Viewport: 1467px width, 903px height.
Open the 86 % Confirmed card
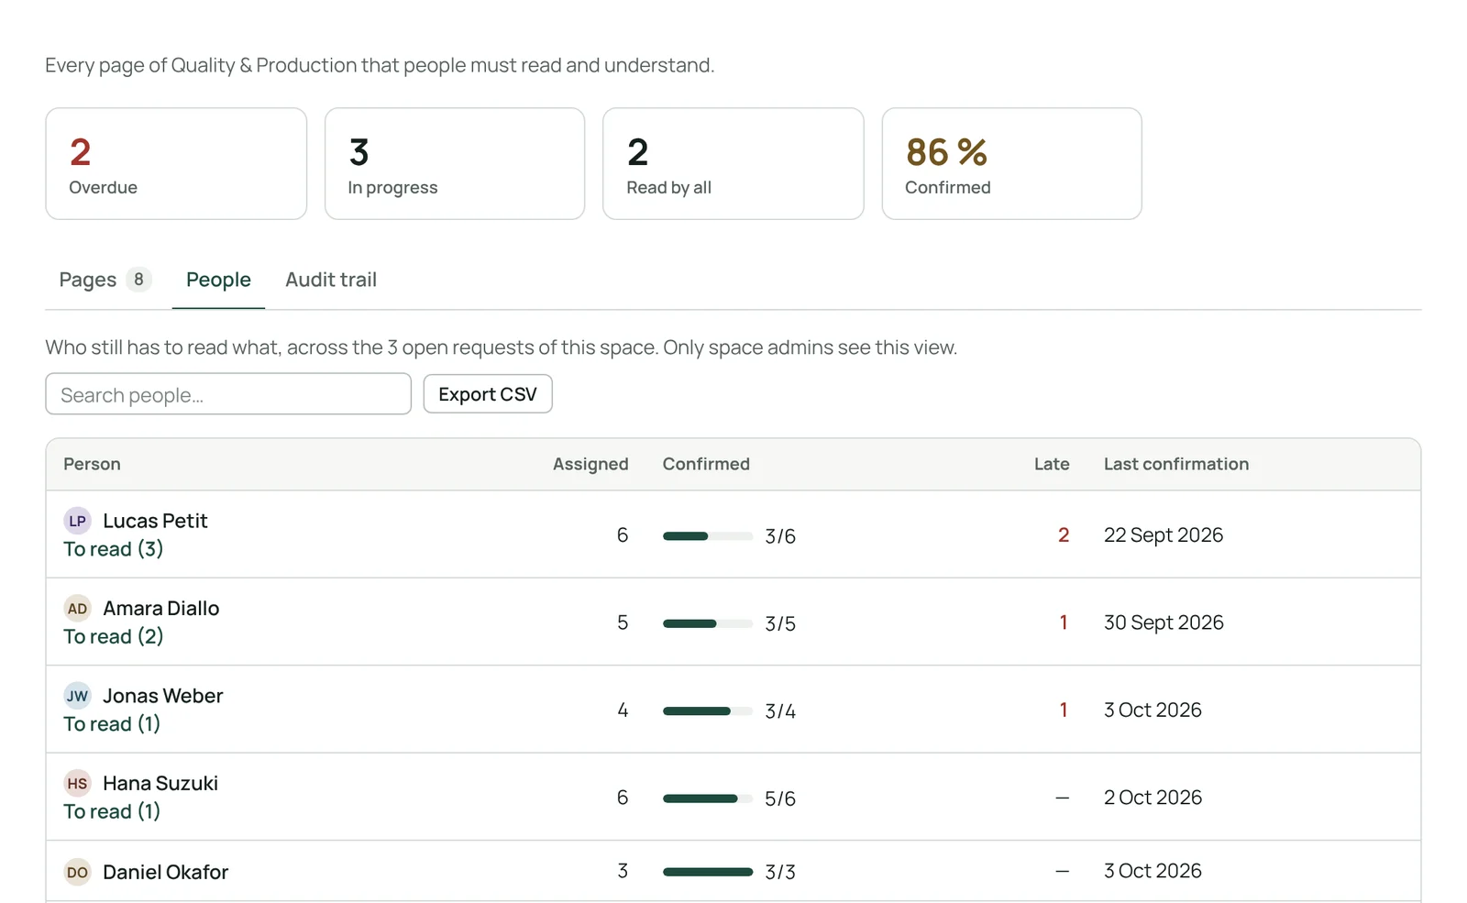click(x=1012, y=164)
